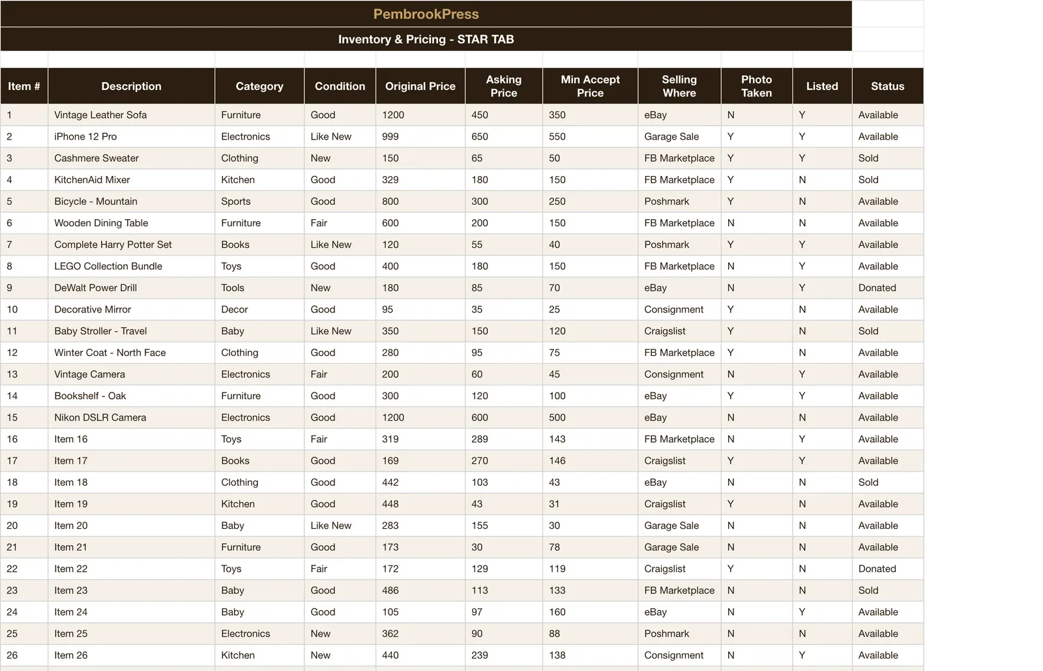Select the Wooden Dining Table cell
Viewport: 1043px width, 671px height.
pos(131,222)
